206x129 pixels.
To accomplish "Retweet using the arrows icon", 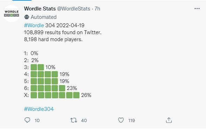I will pyautogui.click(x=74, y=120).
